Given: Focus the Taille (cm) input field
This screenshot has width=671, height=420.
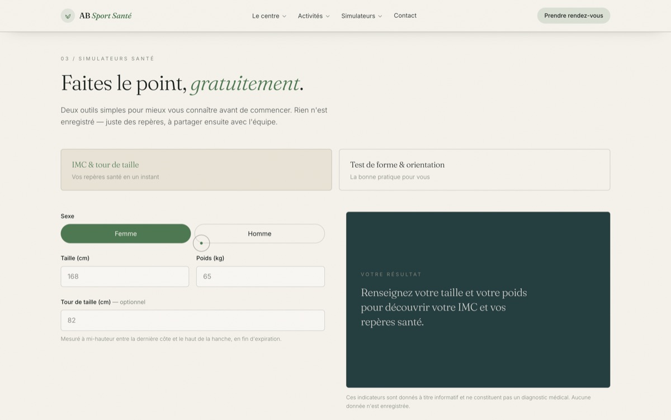Looking at the screenshot, I should [125, 276].
